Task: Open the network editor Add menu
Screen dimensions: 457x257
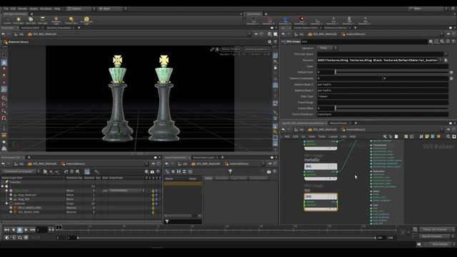Action: pyautogui.click(x=287, y=136)
